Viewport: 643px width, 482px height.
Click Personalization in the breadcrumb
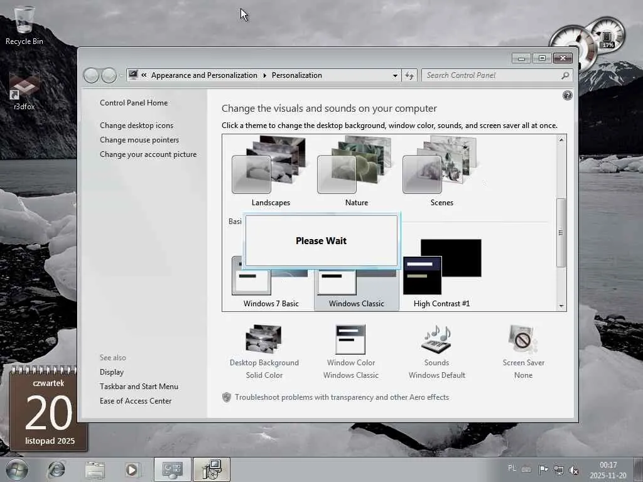pos(297,75)
